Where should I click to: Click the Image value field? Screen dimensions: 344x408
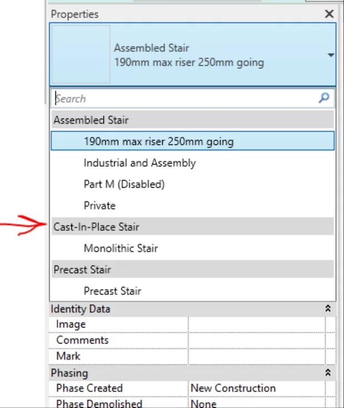(256, 324)
